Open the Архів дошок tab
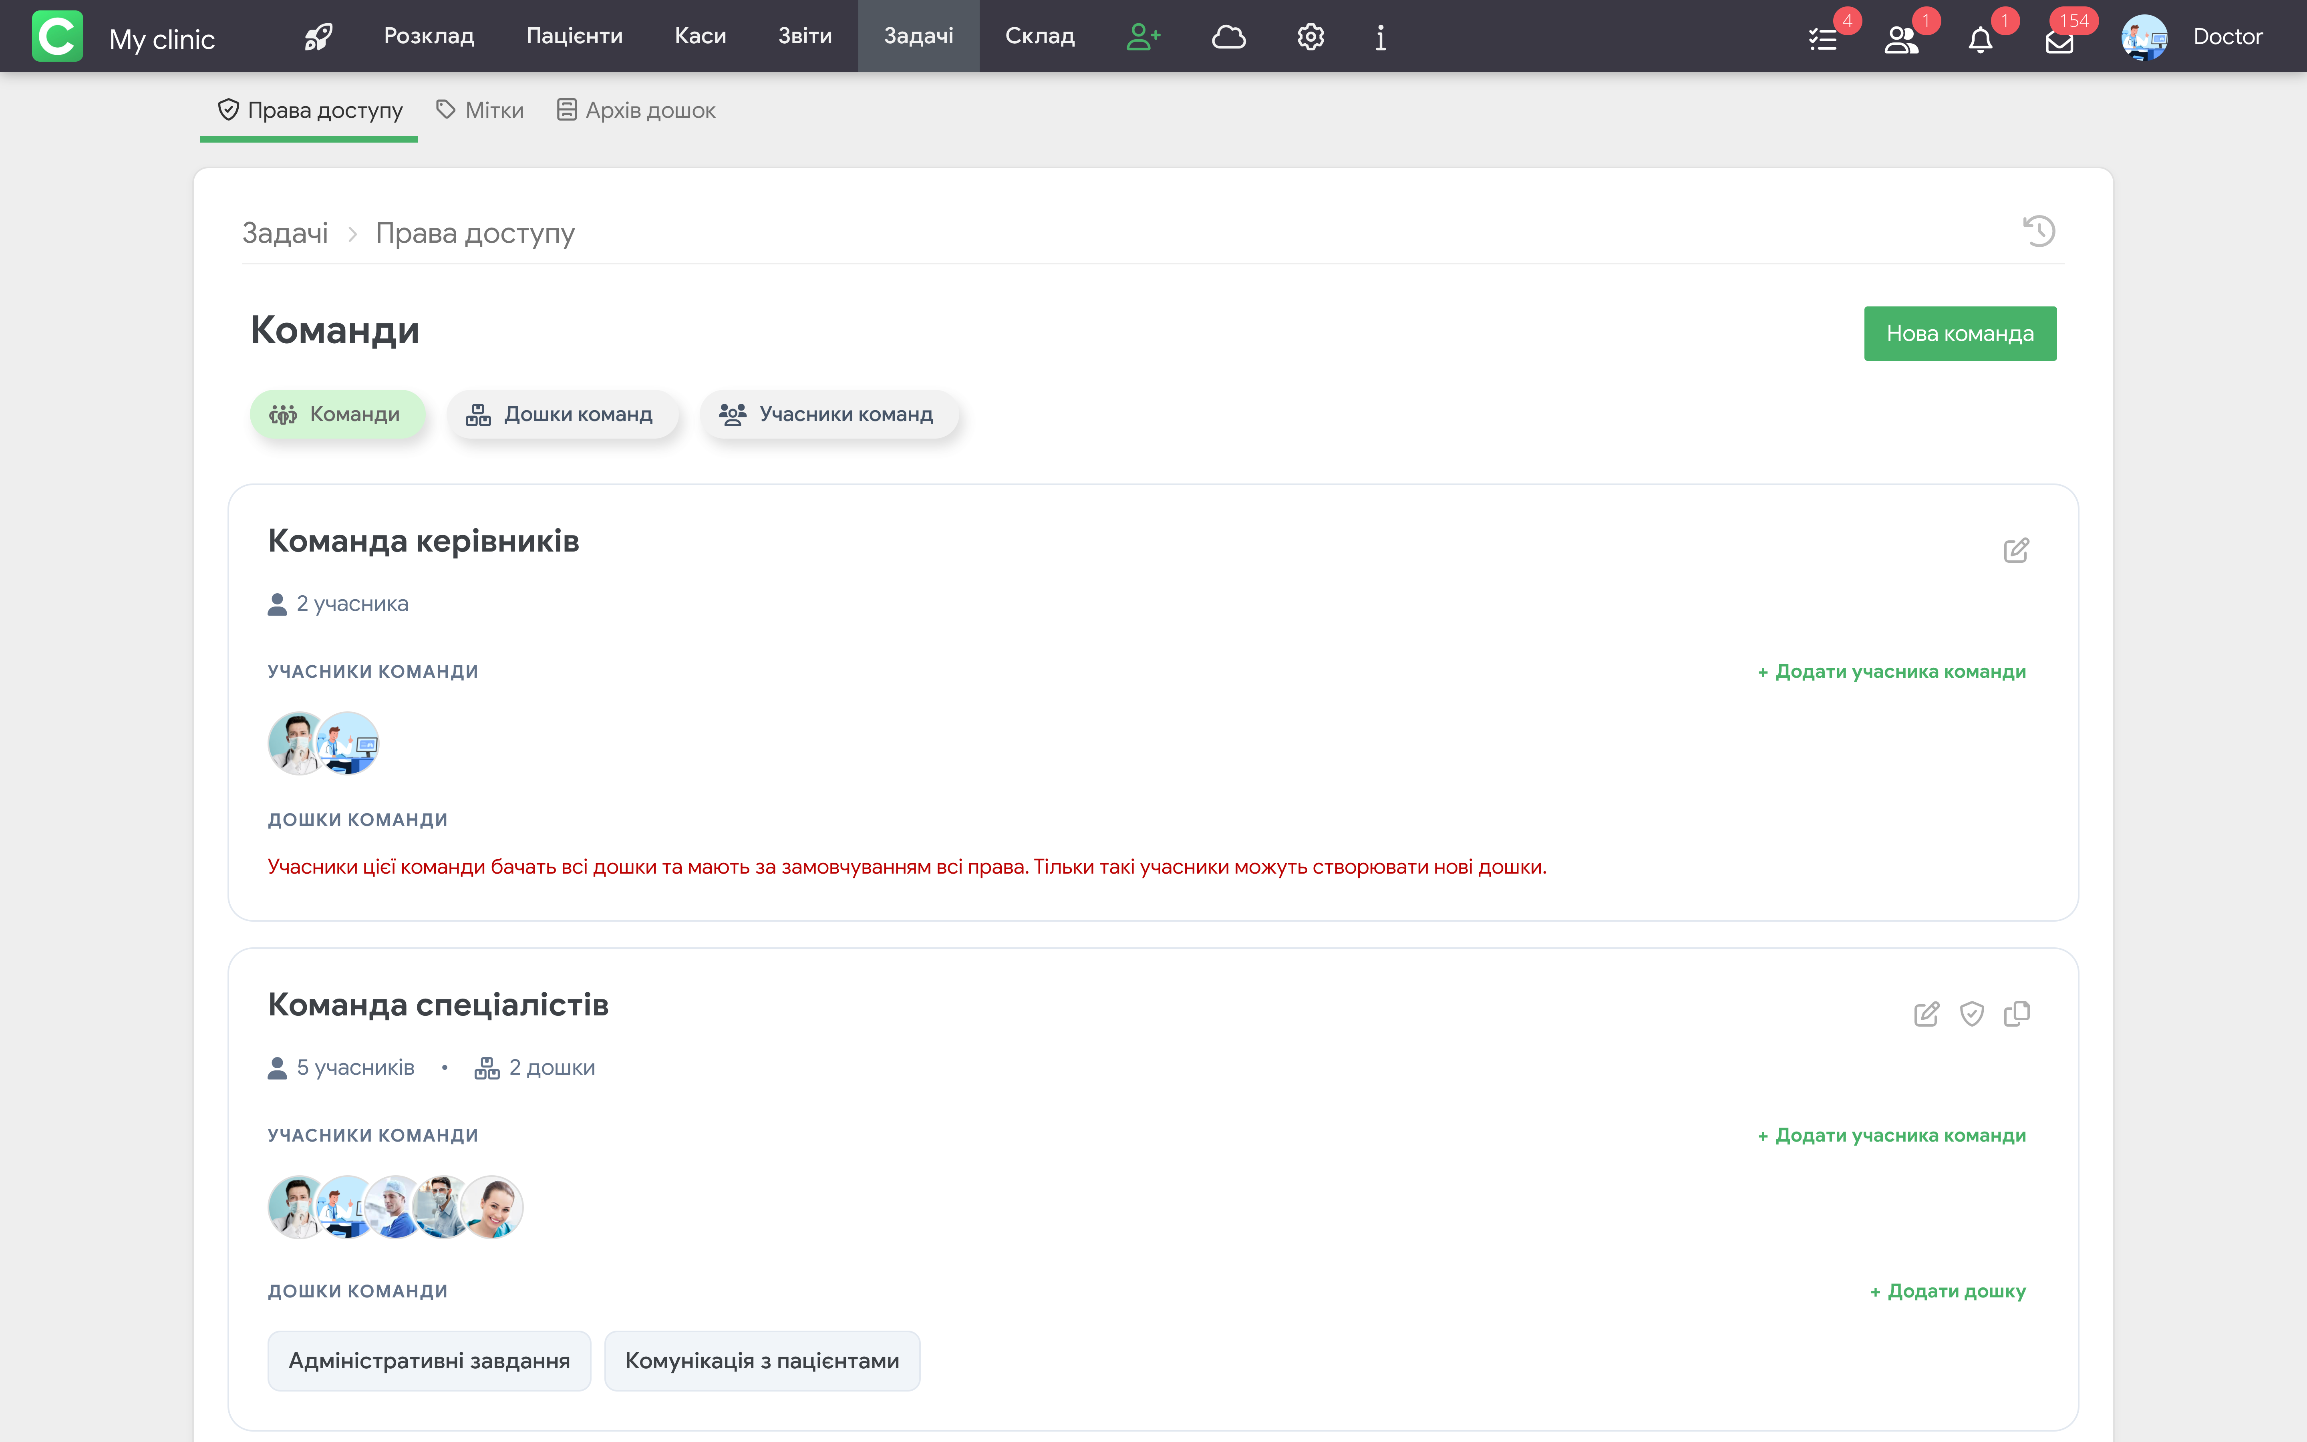This screenshot has width=2307, height=1442. 637,111
